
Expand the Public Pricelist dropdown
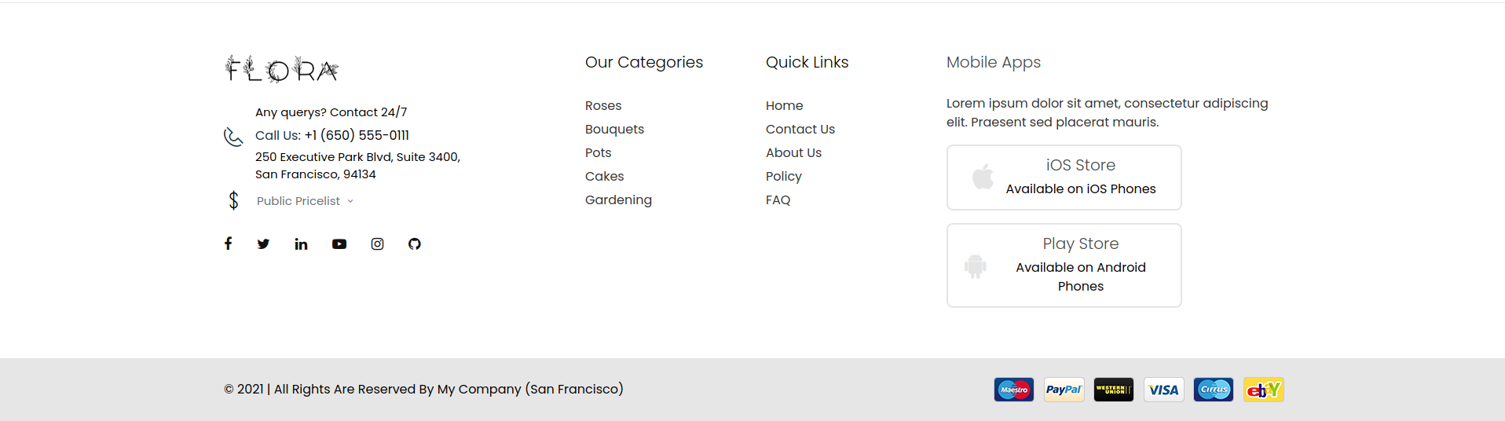306,201
